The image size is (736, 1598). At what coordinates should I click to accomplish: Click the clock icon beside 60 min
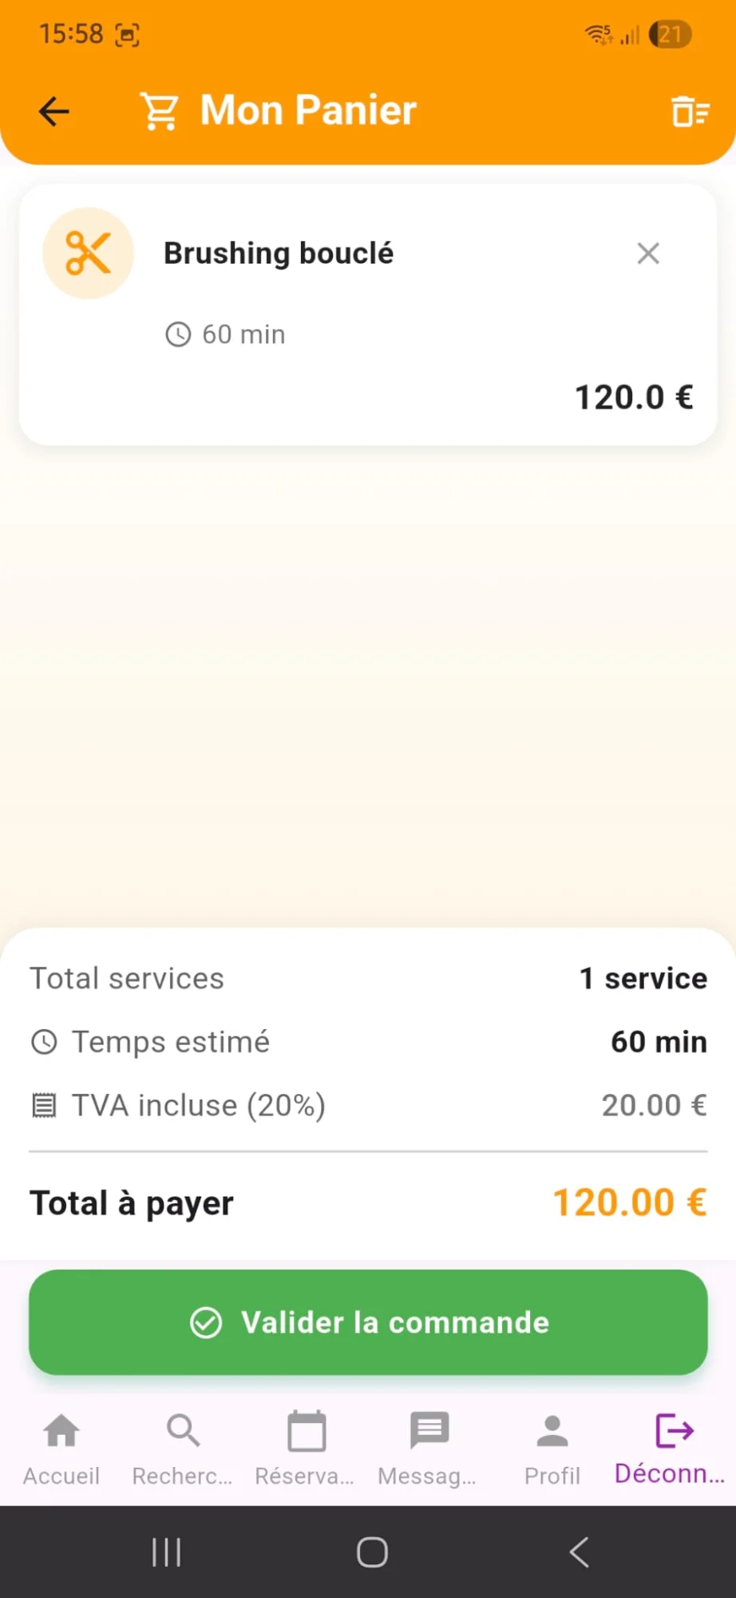(178, 334)
